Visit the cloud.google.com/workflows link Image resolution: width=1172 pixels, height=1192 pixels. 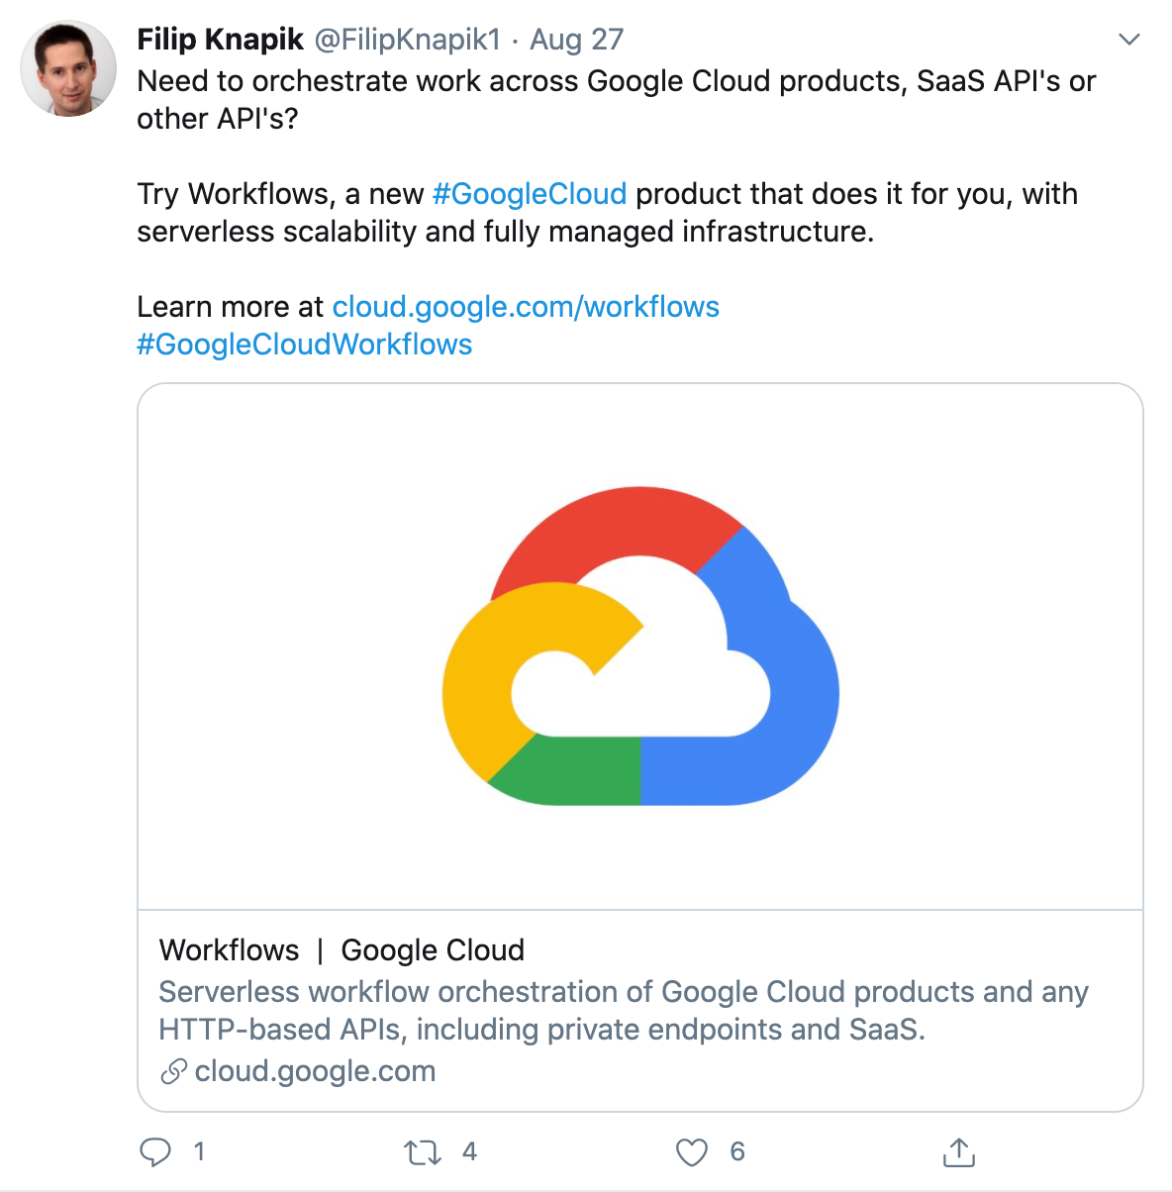click(526, 307)
